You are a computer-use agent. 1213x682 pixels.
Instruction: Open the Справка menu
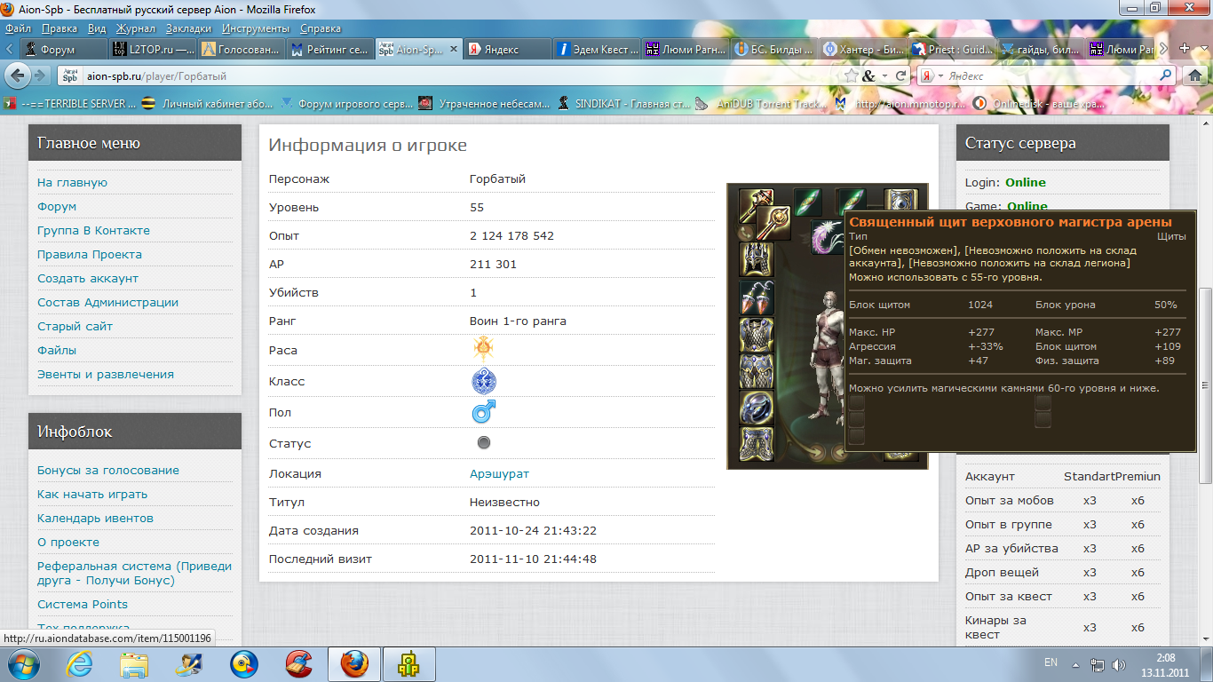321,28
